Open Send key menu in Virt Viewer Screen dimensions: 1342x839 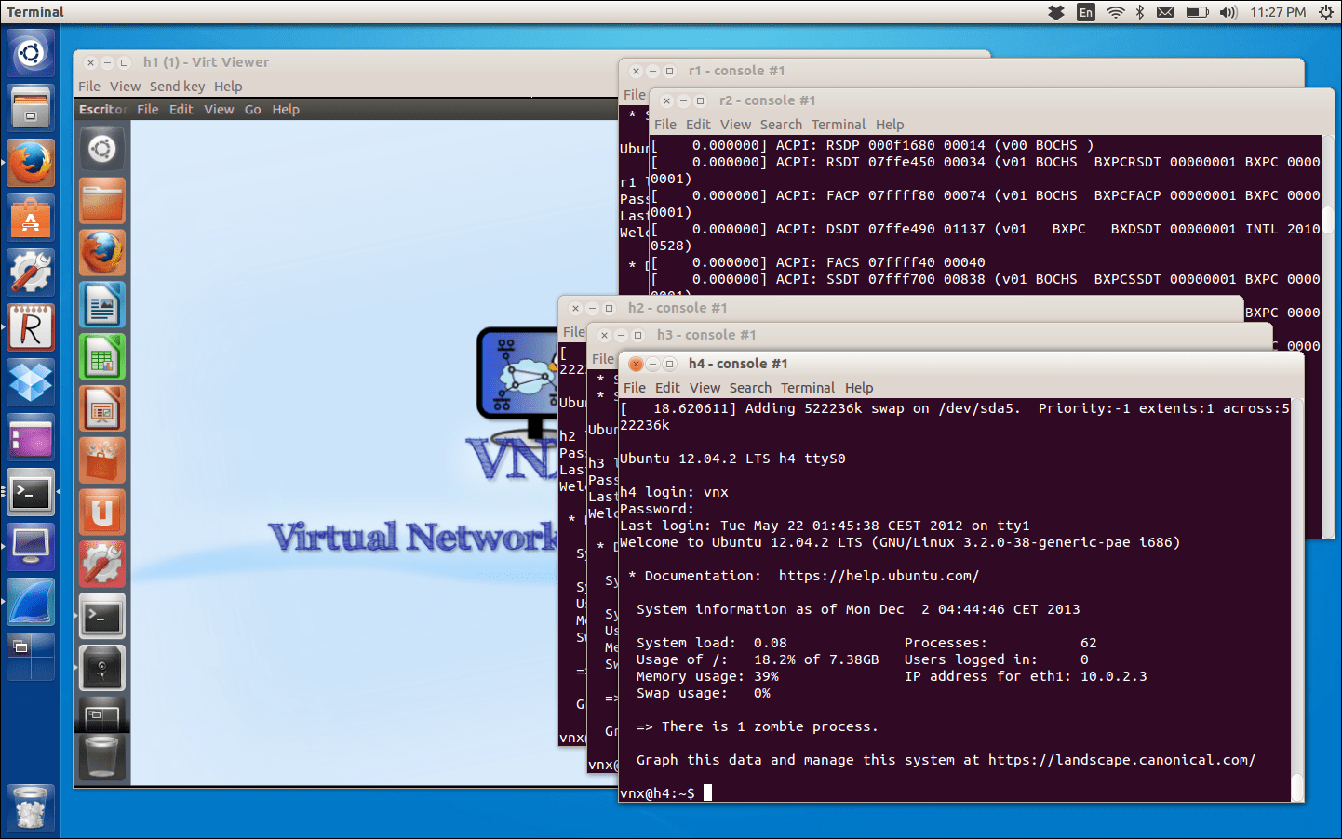pos(177,87)
